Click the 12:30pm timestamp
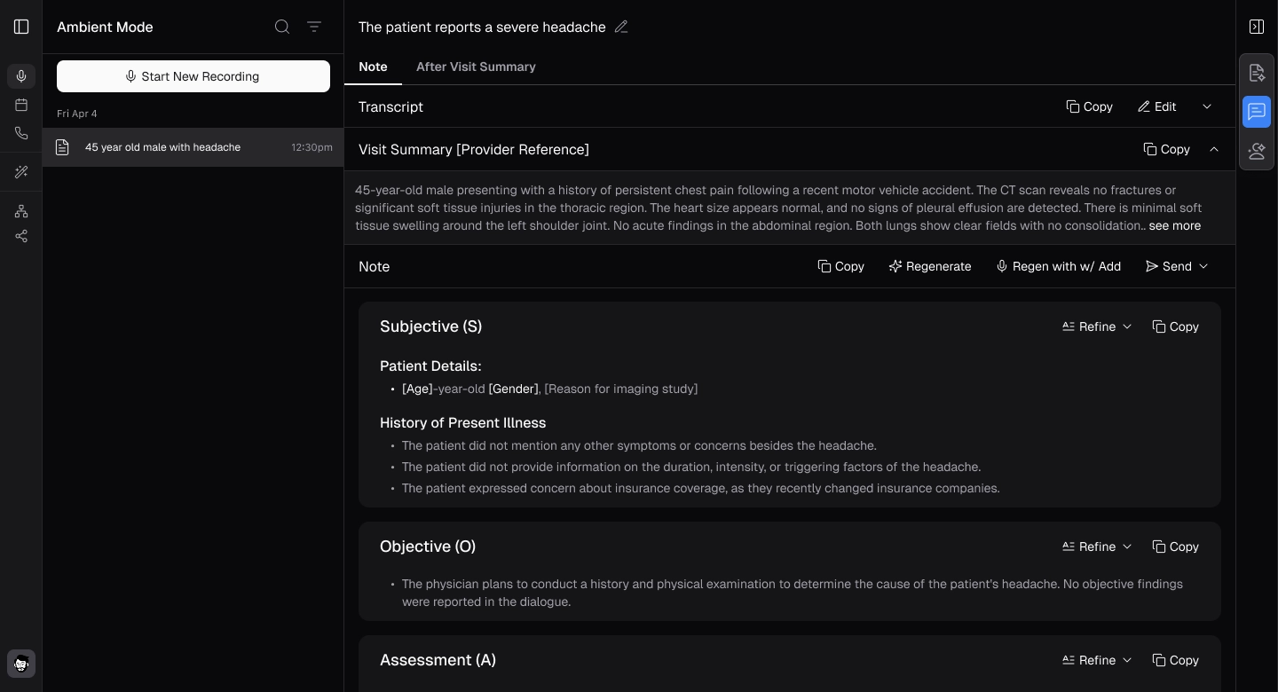1278x692 pixels. [x=312, y=147]
